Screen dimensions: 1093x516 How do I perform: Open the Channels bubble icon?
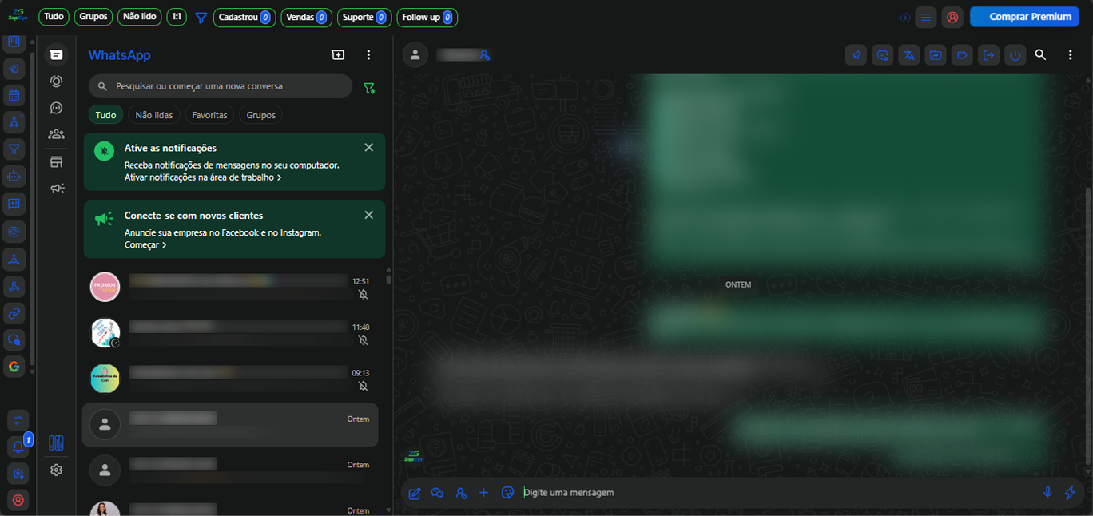click(x=56, y=108)
